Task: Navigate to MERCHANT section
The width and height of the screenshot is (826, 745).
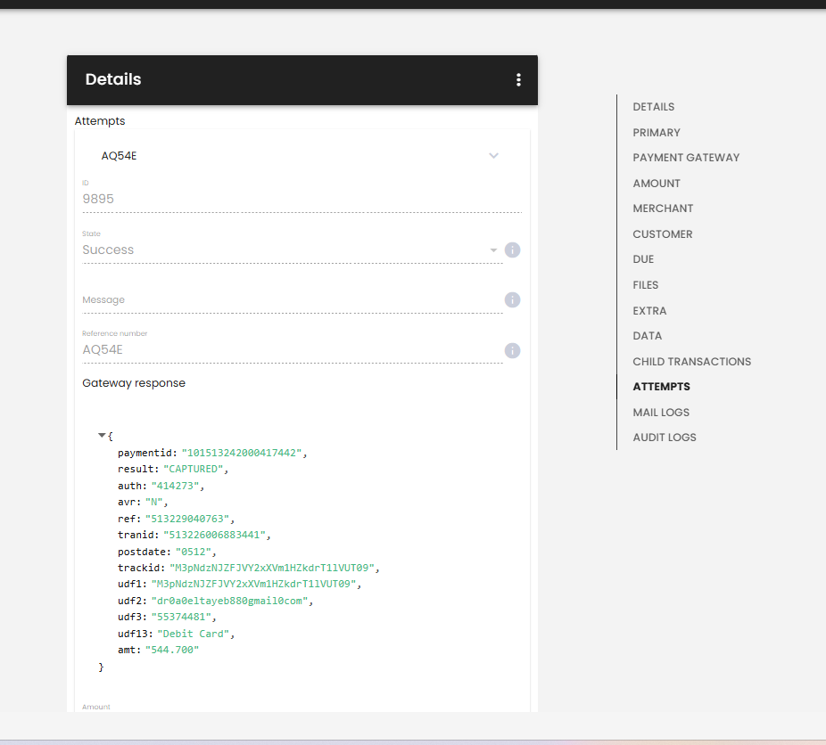Action: [x=663, y=209]
